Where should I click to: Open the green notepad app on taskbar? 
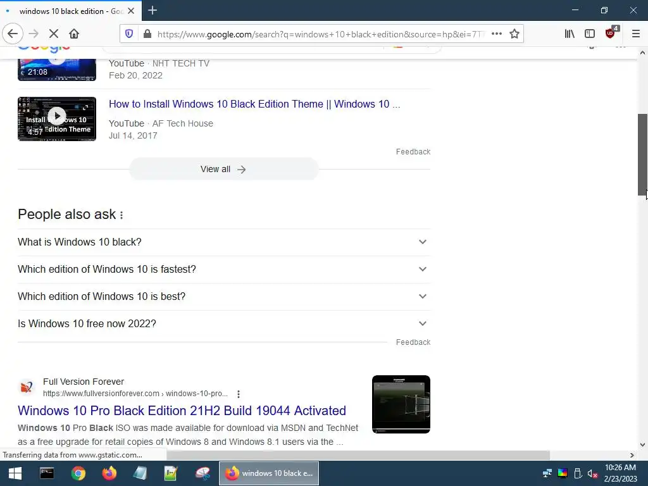coord(171,473)
